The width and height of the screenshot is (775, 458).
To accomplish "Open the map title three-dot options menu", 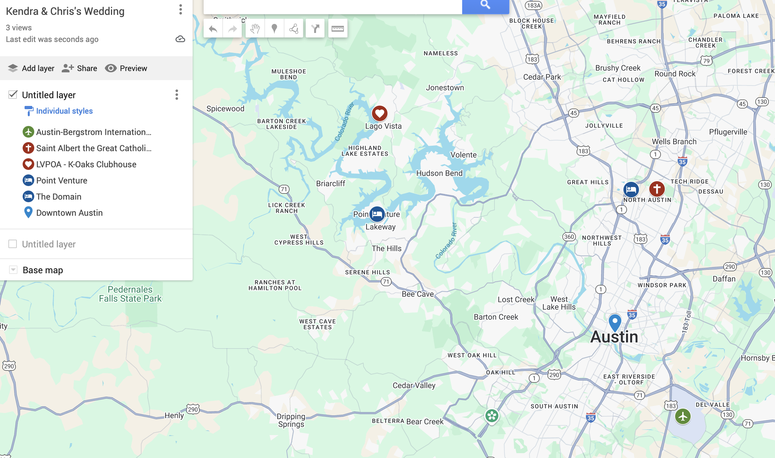I will tap(180, 10).
